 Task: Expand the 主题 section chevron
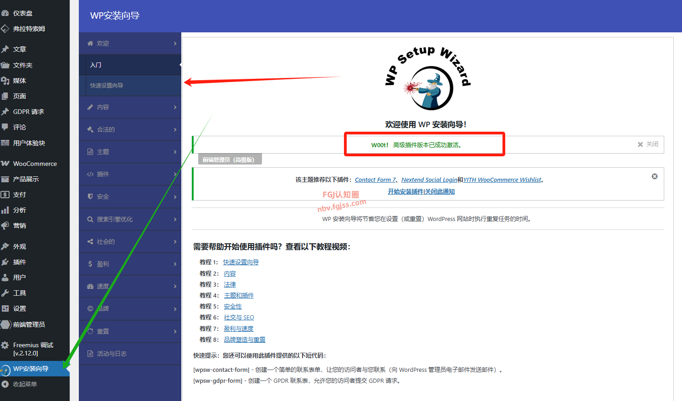pos(175,152)
